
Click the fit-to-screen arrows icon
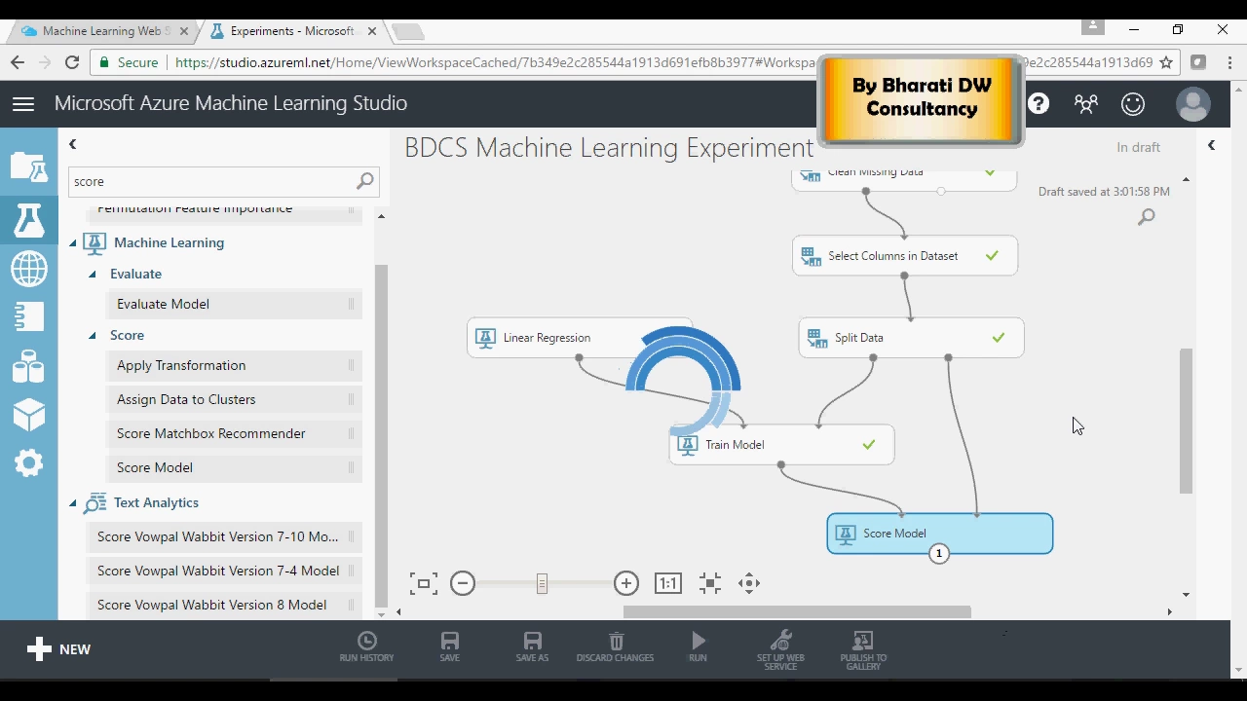pyautogui.click(x=710, y=583)
